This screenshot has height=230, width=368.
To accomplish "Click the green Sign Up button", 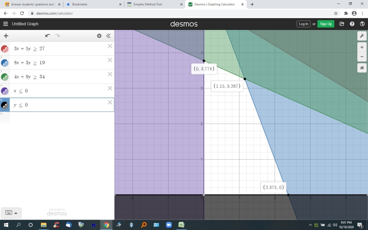I will pos(326,24).
